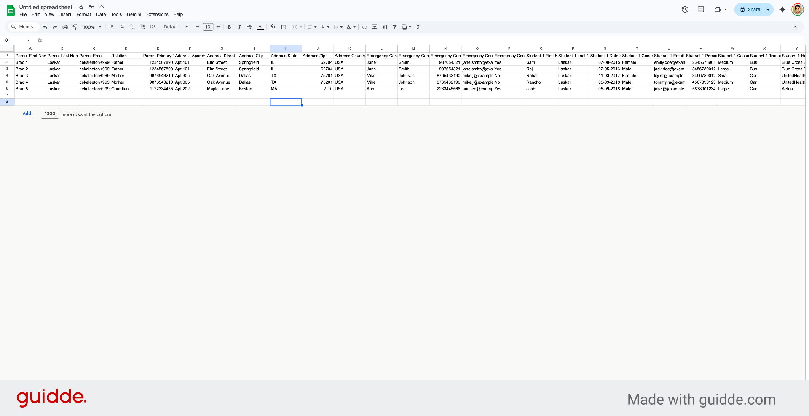Decrease decimal places
The width and height of the screenshot is (809, 416).
[132, 27]
